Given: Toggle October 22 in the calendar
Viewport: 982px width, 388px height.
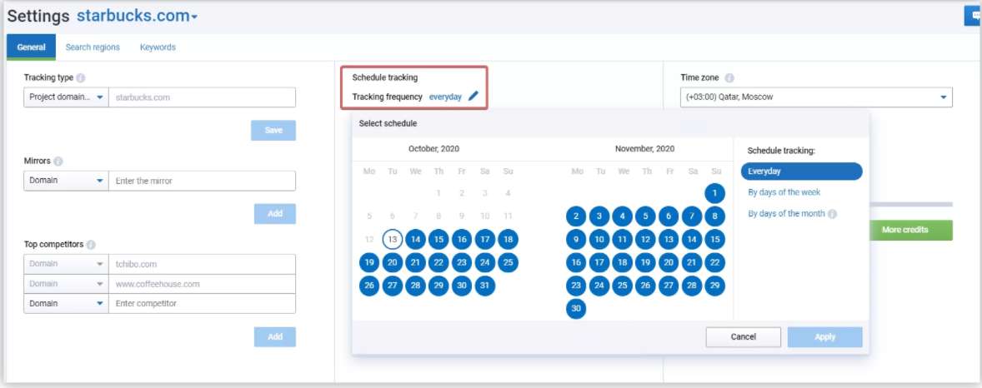Looking at the screenshot, I should click(438, 263).
